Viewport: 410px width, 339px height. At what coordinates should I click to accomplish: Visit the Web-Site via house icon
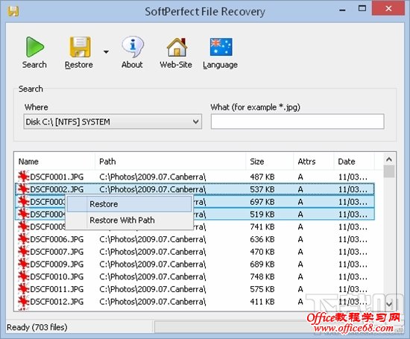click(x=176, y=53)
